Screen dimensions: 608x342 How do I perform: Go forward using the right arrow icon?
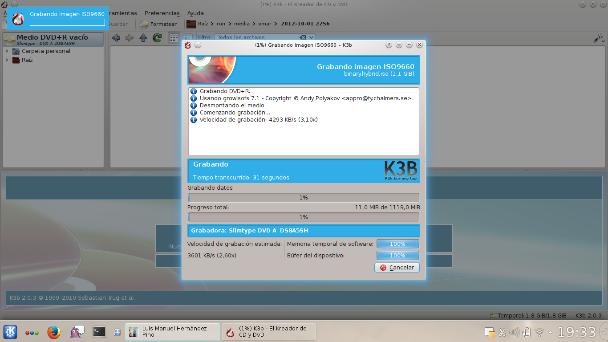click(x=130, y=38)
